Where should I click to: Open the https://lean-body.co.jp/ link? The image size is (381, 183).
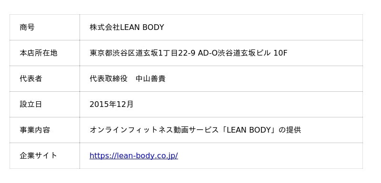click(134, 155)
